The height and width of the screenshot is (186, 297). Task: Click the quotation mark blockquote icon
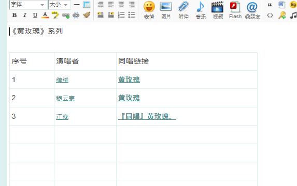(x=270, y=5)
